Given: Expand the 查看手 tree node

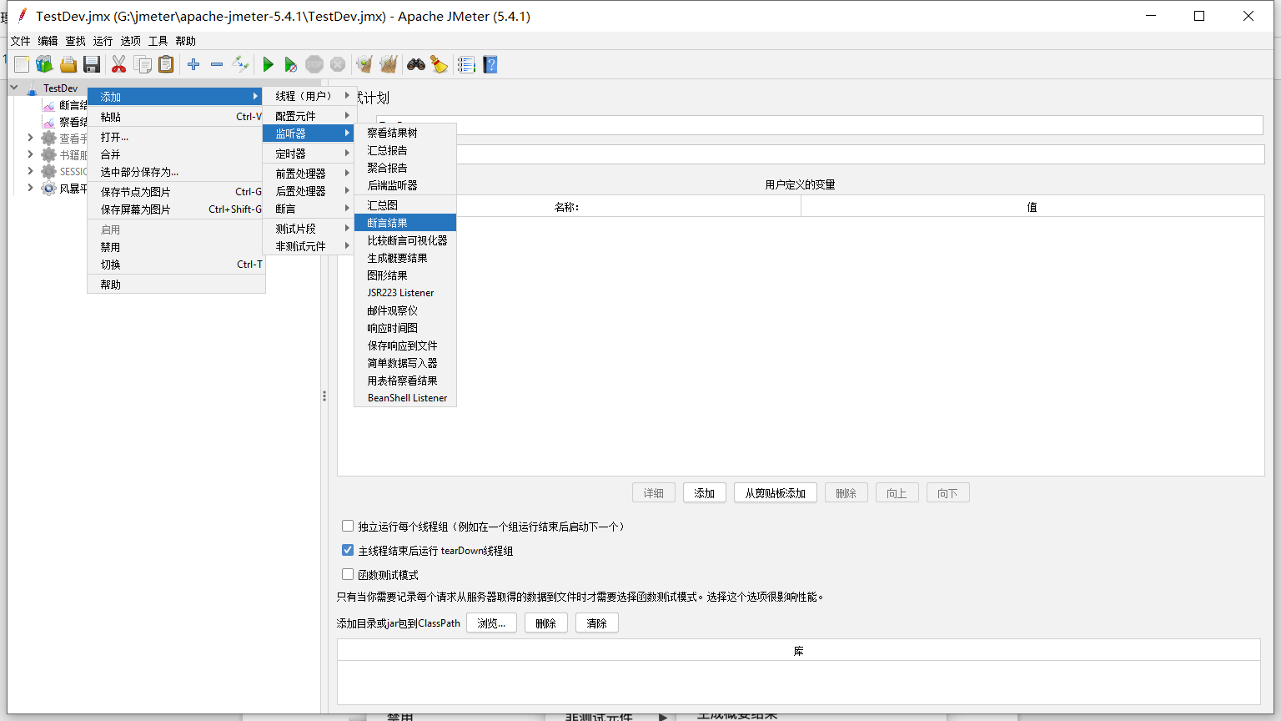Looking at the screenshot, I should click(31, 138).
